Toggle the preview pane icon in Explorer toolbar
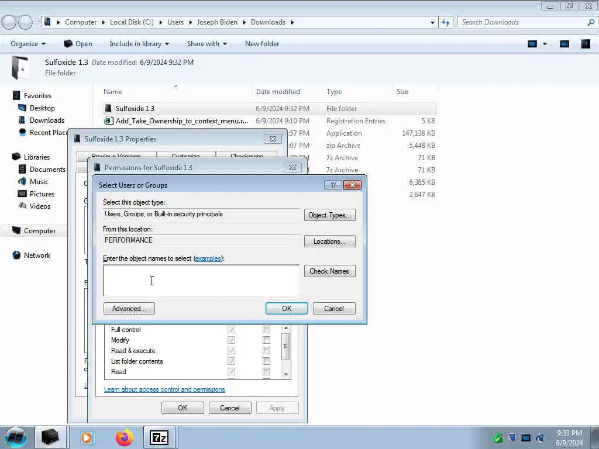599x449 pixels. pos(564,44)
